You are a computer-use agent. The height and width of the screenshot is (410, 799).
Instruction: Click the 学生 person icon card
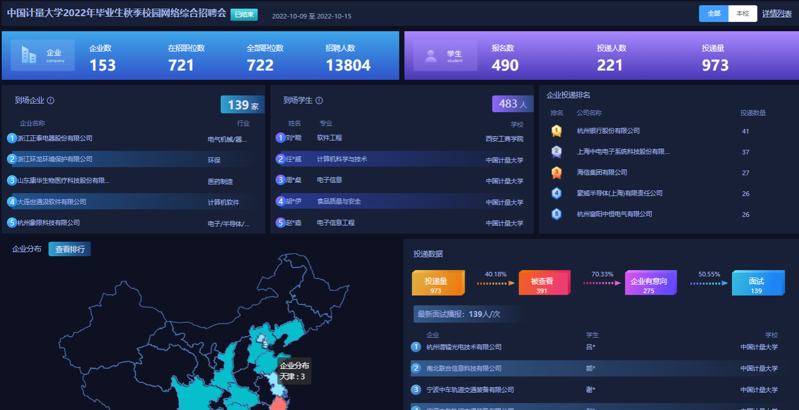click(445, 56)
